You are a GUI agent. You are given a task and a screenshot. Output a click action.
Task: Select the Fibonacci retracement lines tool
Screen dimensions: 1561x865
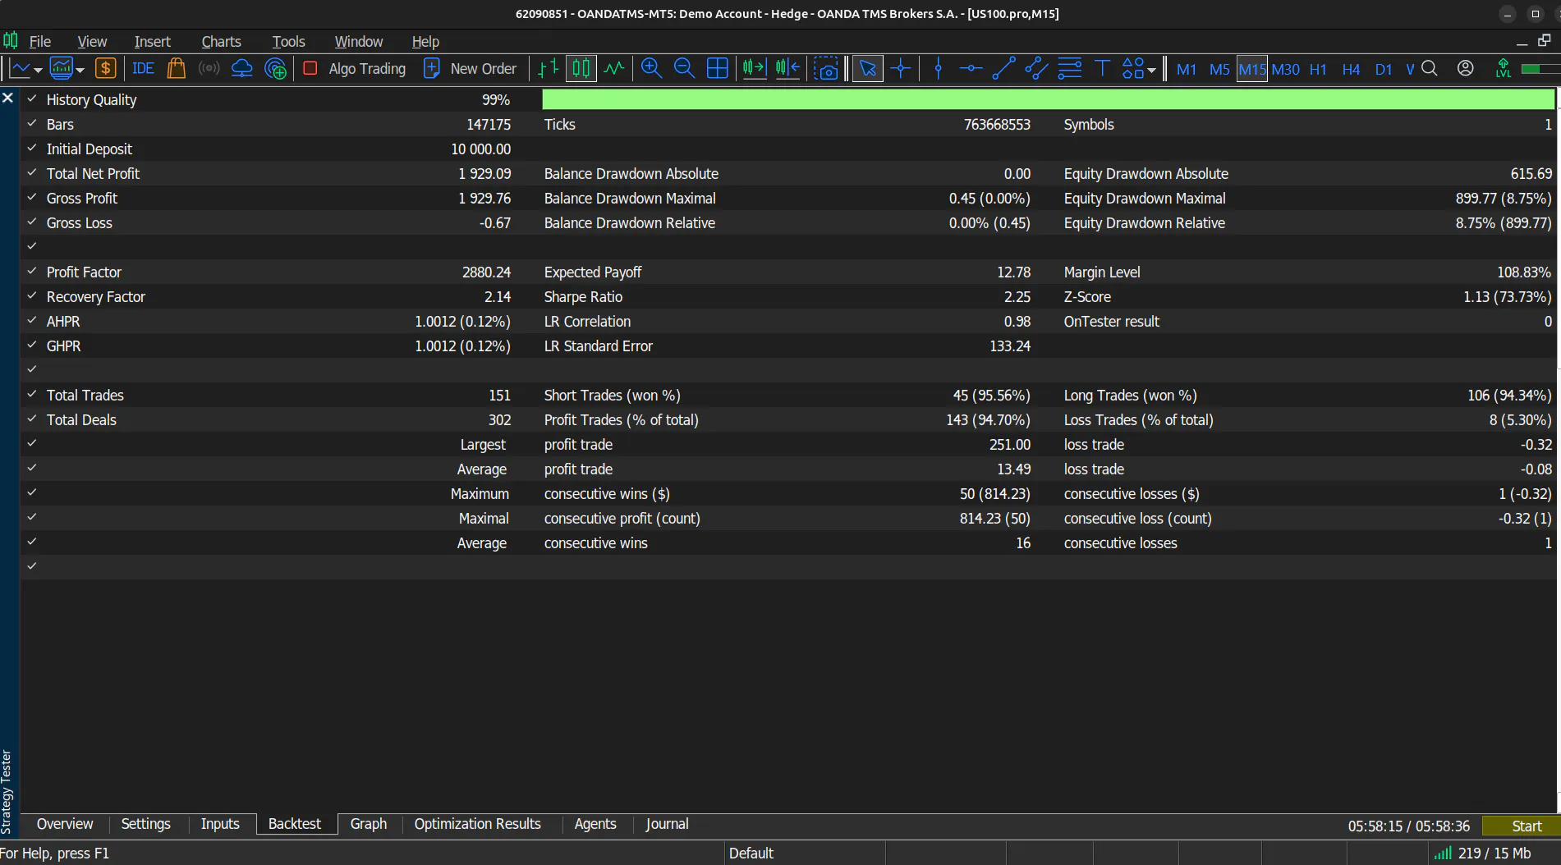point(1069,69)
